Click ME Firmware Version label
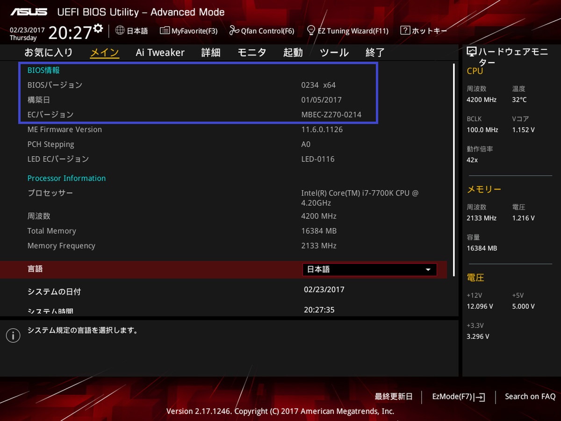The image size is (561, 421). click(65, 130)
